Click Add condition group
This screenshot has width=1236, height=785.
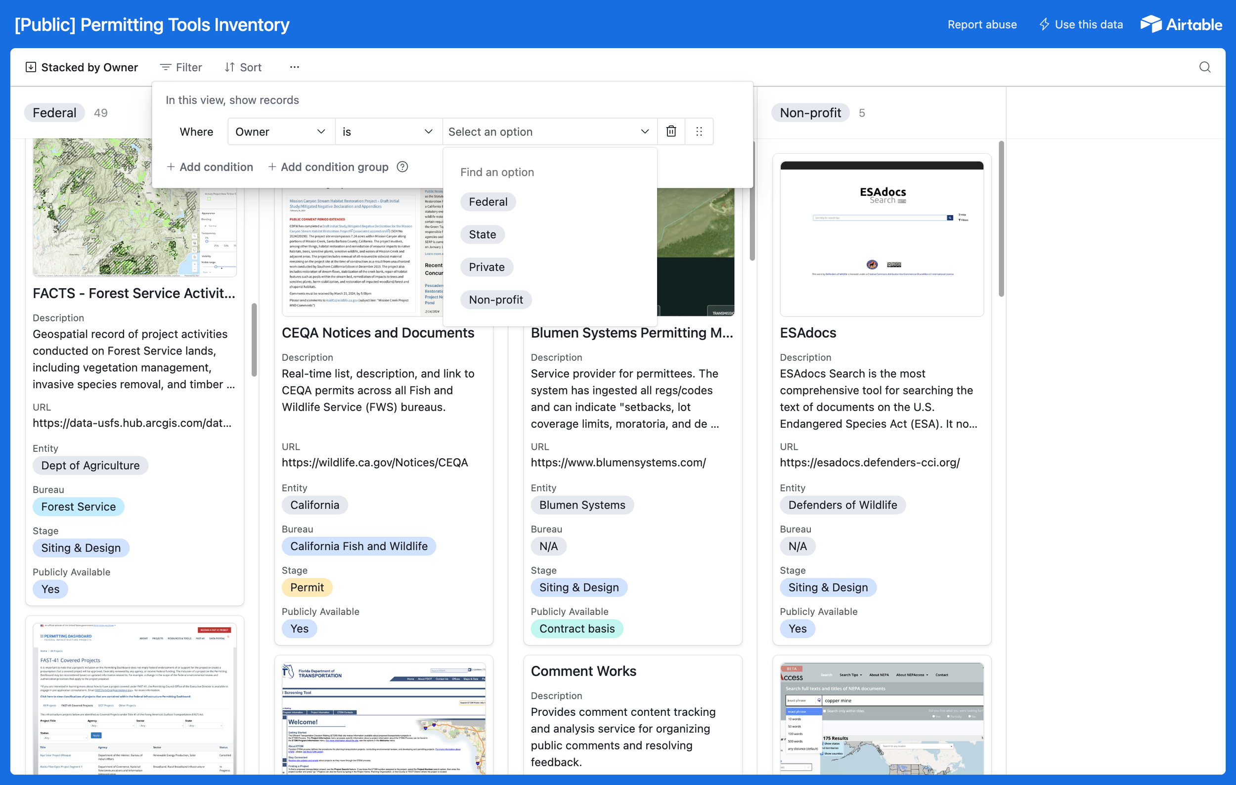pos(328,167)
